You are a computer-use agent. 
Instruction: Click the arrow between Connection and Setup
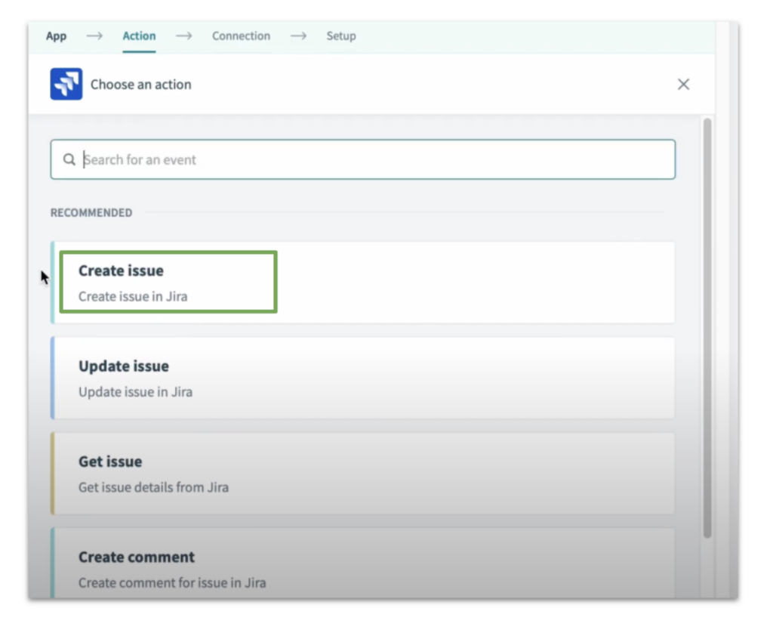(299, 36)
